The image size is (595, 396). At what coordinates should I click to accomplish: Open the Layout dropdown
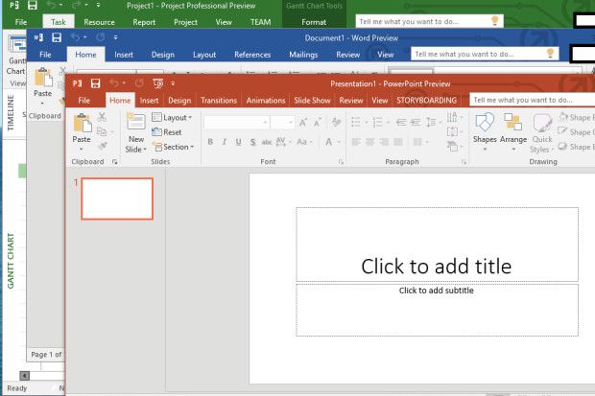click(172, 118)
